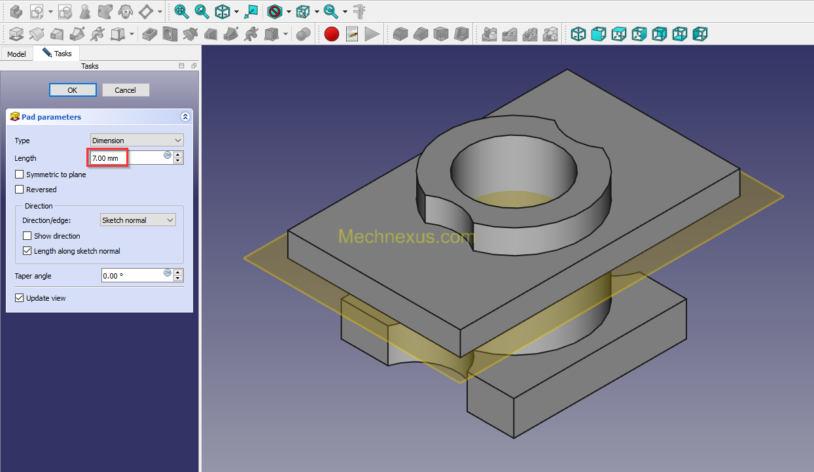Select the Hole tool icon
The height and width of the screenshot is (472, 814).
click(169, 33)
